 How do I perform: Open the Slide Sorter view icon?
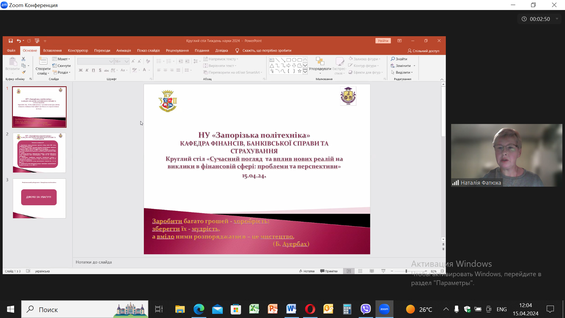click(x=360, y=271)
